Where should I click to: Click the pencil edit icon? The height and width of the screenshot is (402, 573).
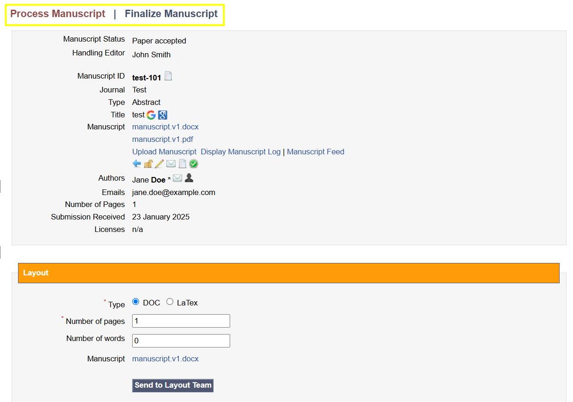tap(159, 164)
